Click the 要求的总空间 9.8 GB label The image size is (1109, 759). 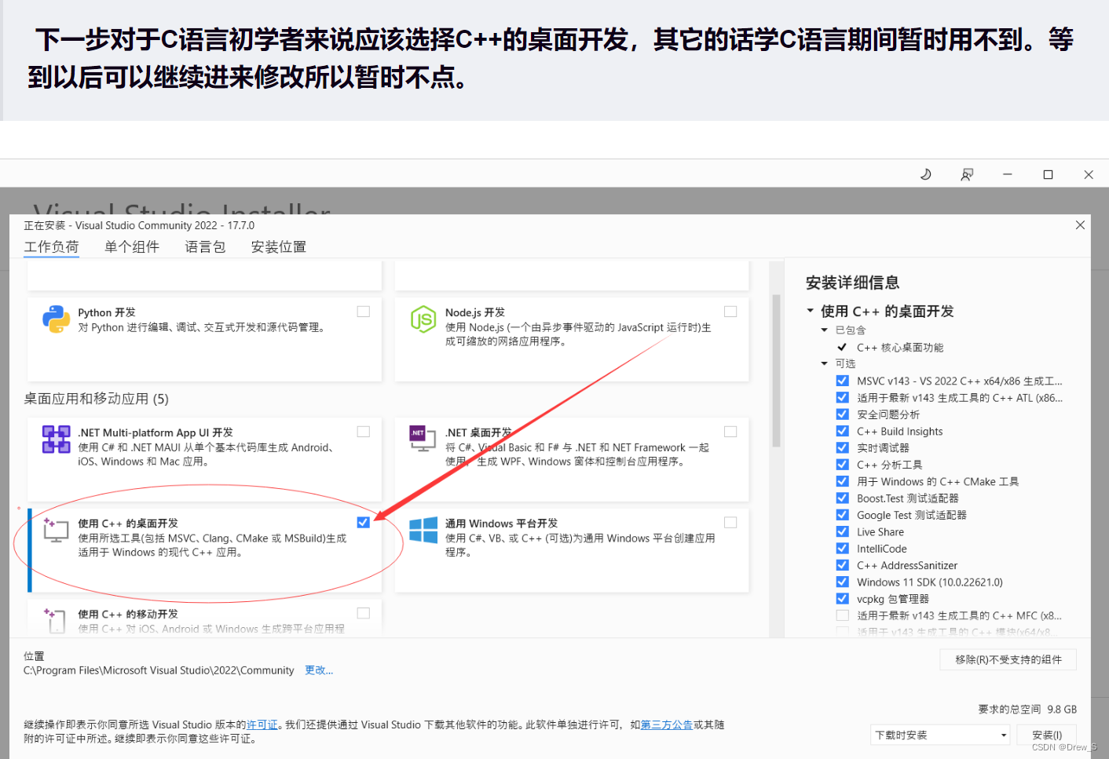(1027, 709)
